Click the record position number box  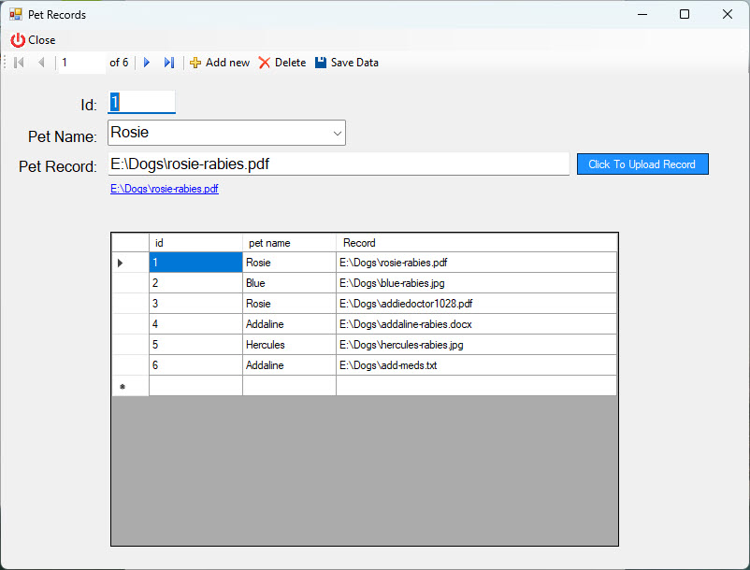tap(80, 63)
